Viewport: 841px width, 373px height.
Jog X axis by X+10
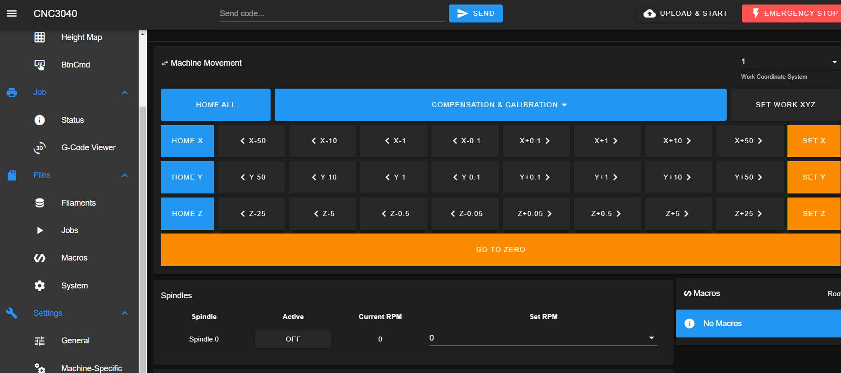678,141
